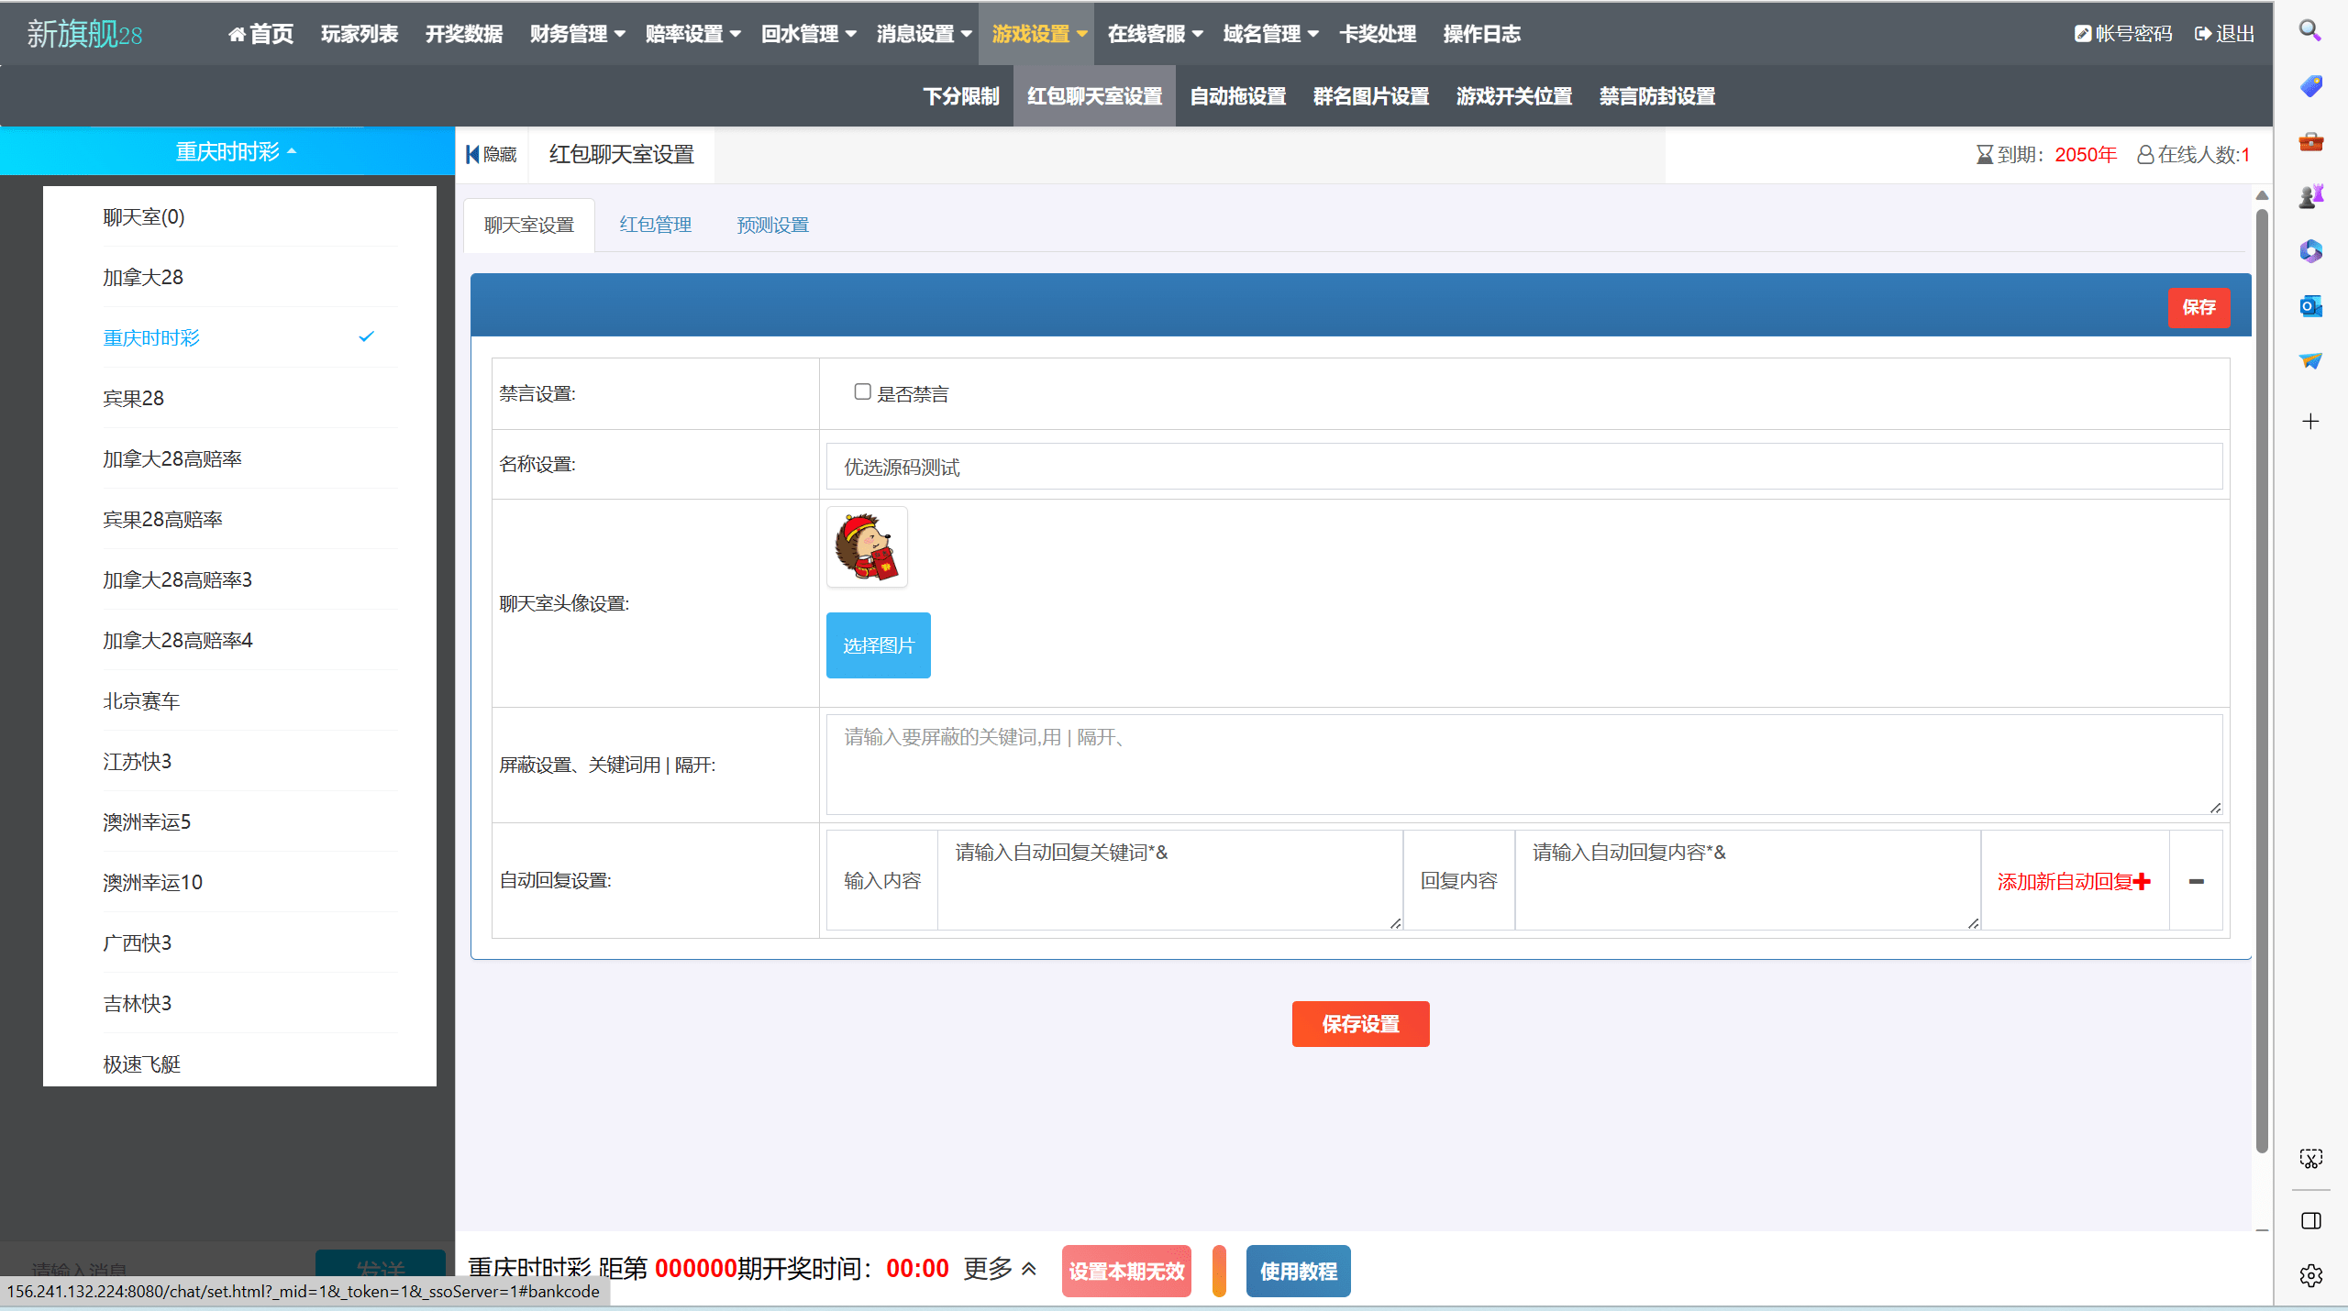Click the hedgehog chat room avatar thumbnail
The width and height of the screenshot is (2348, 1311).
click(867, 547)
